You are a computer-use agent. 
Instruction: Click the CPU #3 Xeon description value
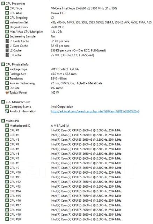(86, 140)
